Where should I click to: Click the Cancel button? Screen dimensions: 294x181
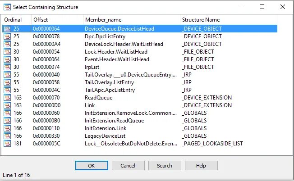(x=128, y=166)
